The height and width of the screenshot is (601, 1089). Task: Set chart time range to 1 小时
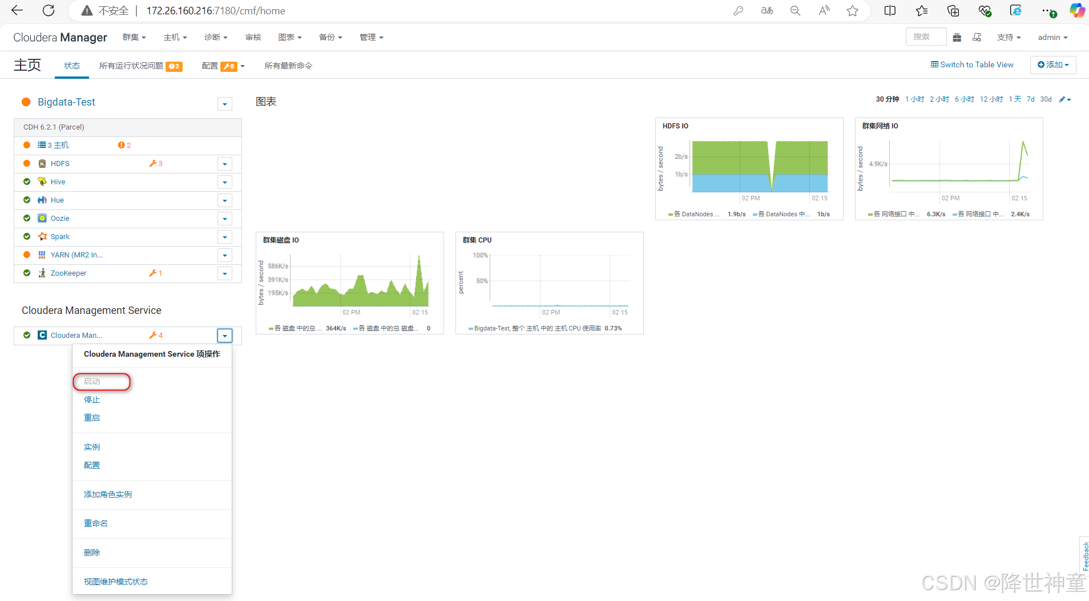[914, 99]
